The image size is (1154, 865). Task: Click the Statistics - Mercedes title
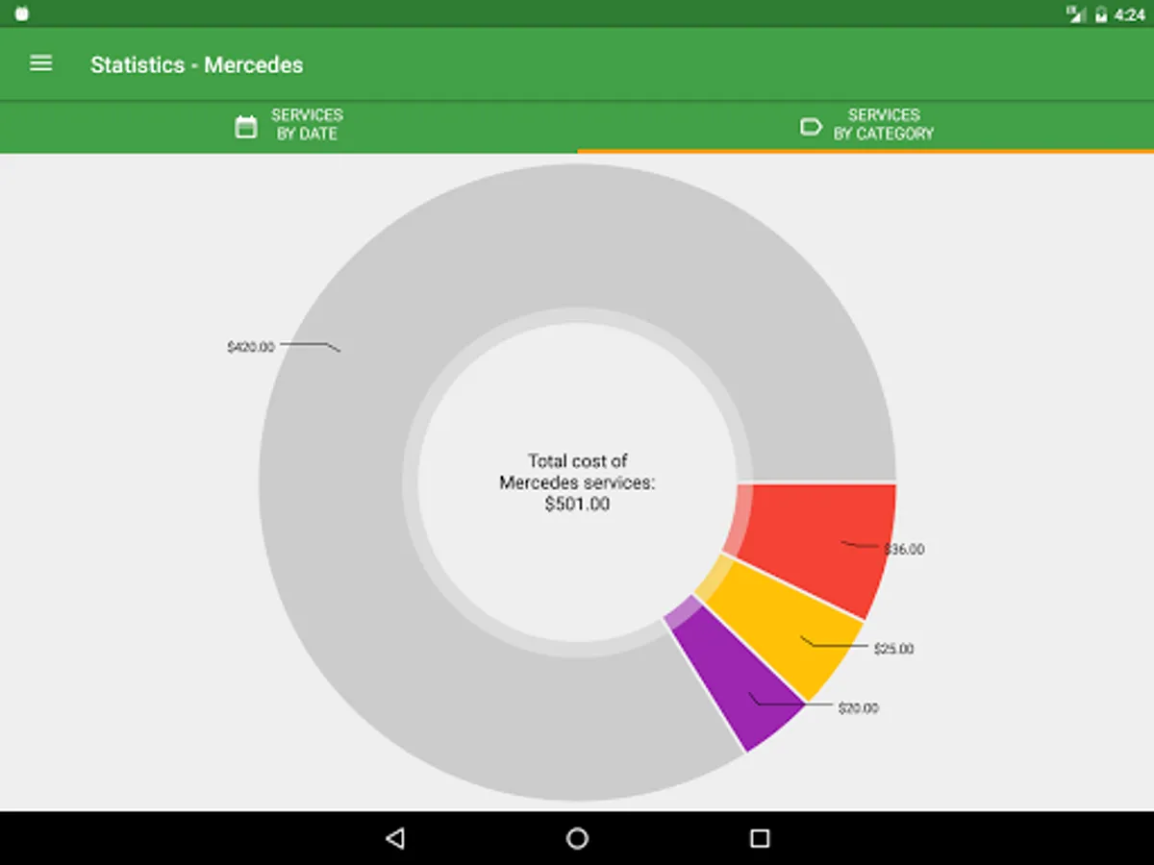point(196,65)
